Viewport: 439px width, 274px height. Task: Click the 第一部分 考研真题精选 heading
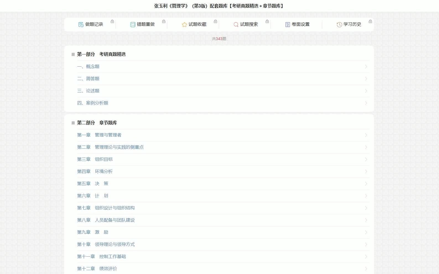pyautogui.click(x=101, y=54)
